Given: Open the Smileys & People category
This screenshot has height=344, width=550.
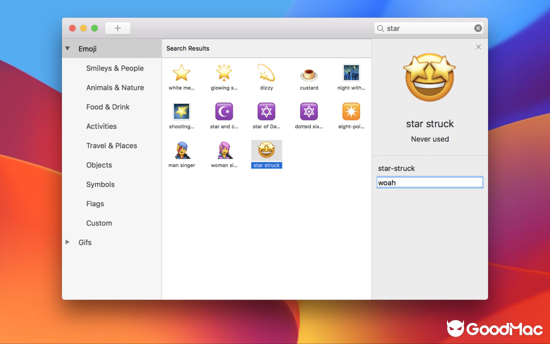Looking at the screenshot, I should (115, 68).
